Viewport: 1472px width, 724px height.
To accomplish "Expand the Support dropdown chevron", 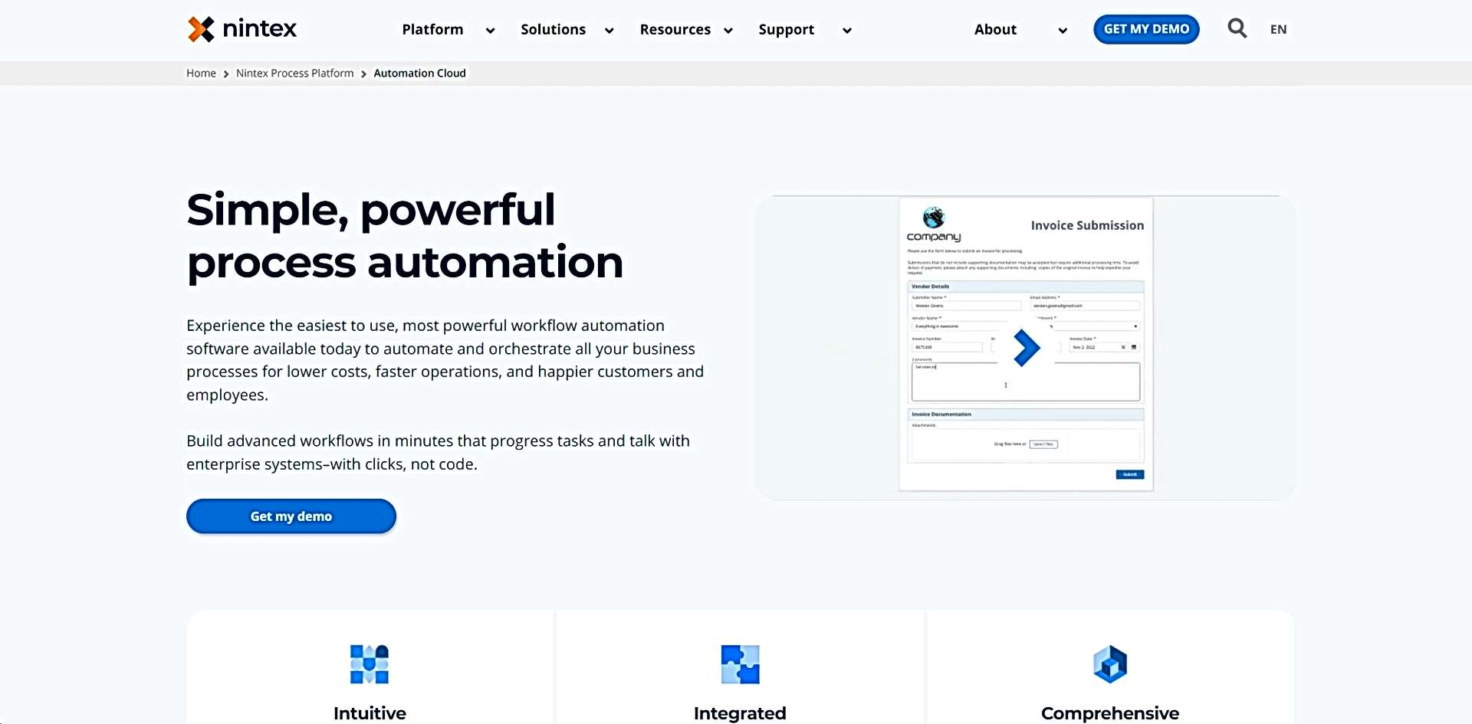I will pos(847,31).
